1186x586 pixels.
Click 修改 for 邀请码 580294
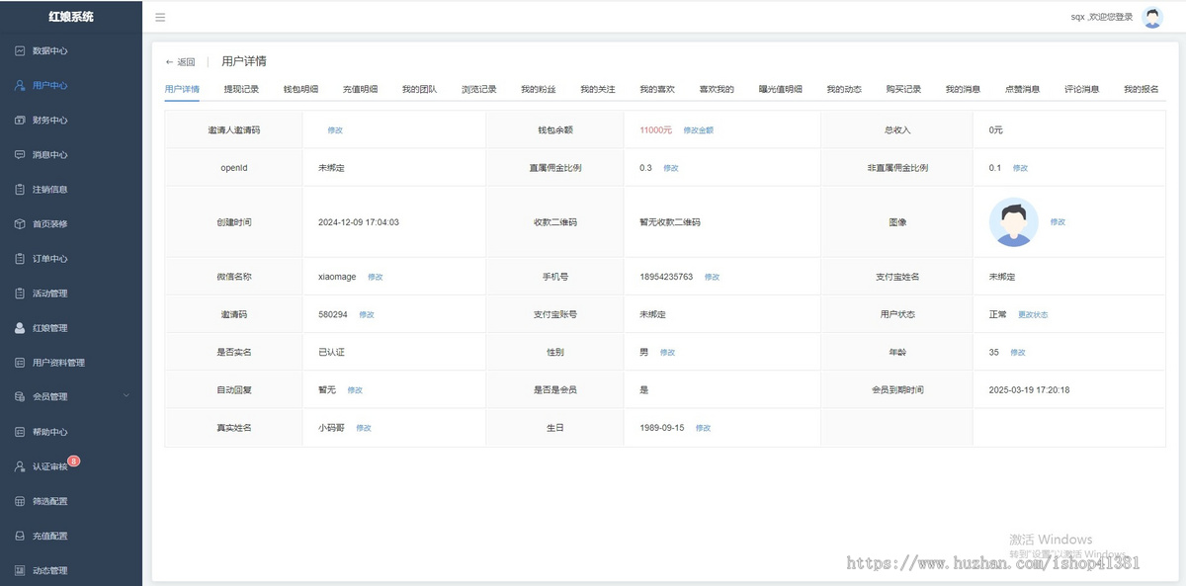pos(367,314)
